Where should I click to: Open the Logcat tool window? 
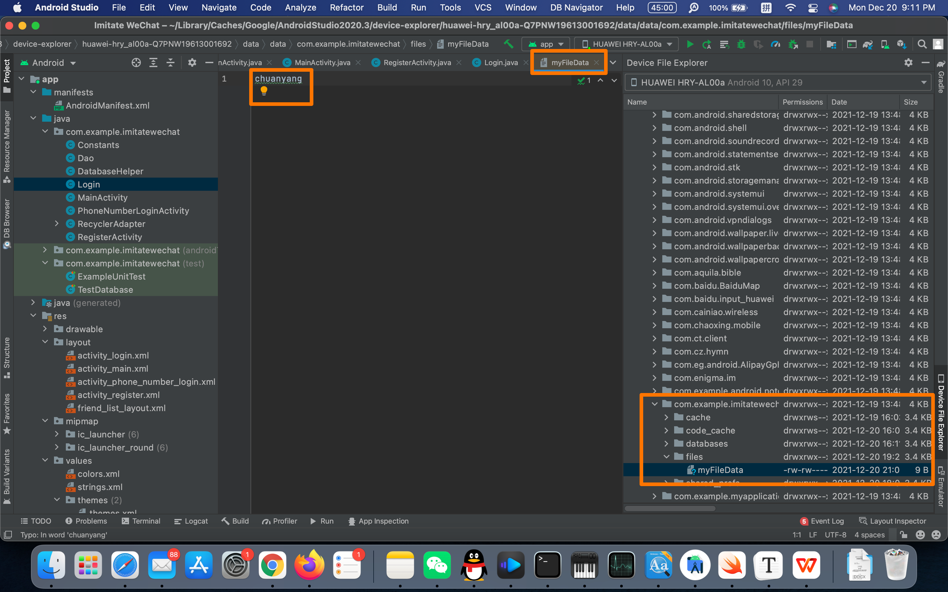(x=191, y=521)
